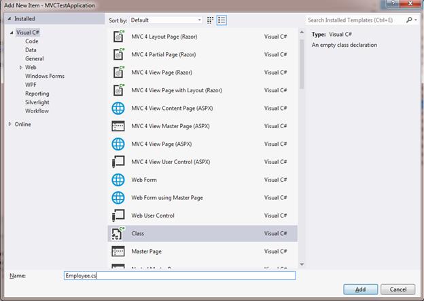Image resolution: width=424 pixels, height=301 pixels.
Task: Select the MVC 4 View Content Page icon
Action: coord(118,108)
